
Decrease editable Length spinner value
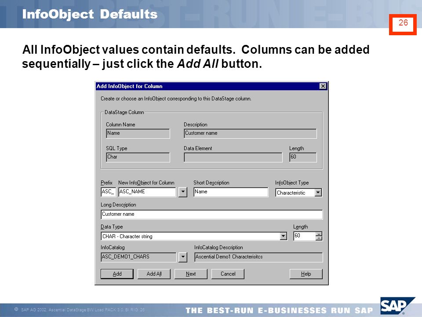[319, 238]
